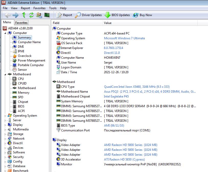The width and height of the screenshot is (208, 172).
Task: Click the AMI (06/11/10) BIOS link
Action: tap(114, 126)
